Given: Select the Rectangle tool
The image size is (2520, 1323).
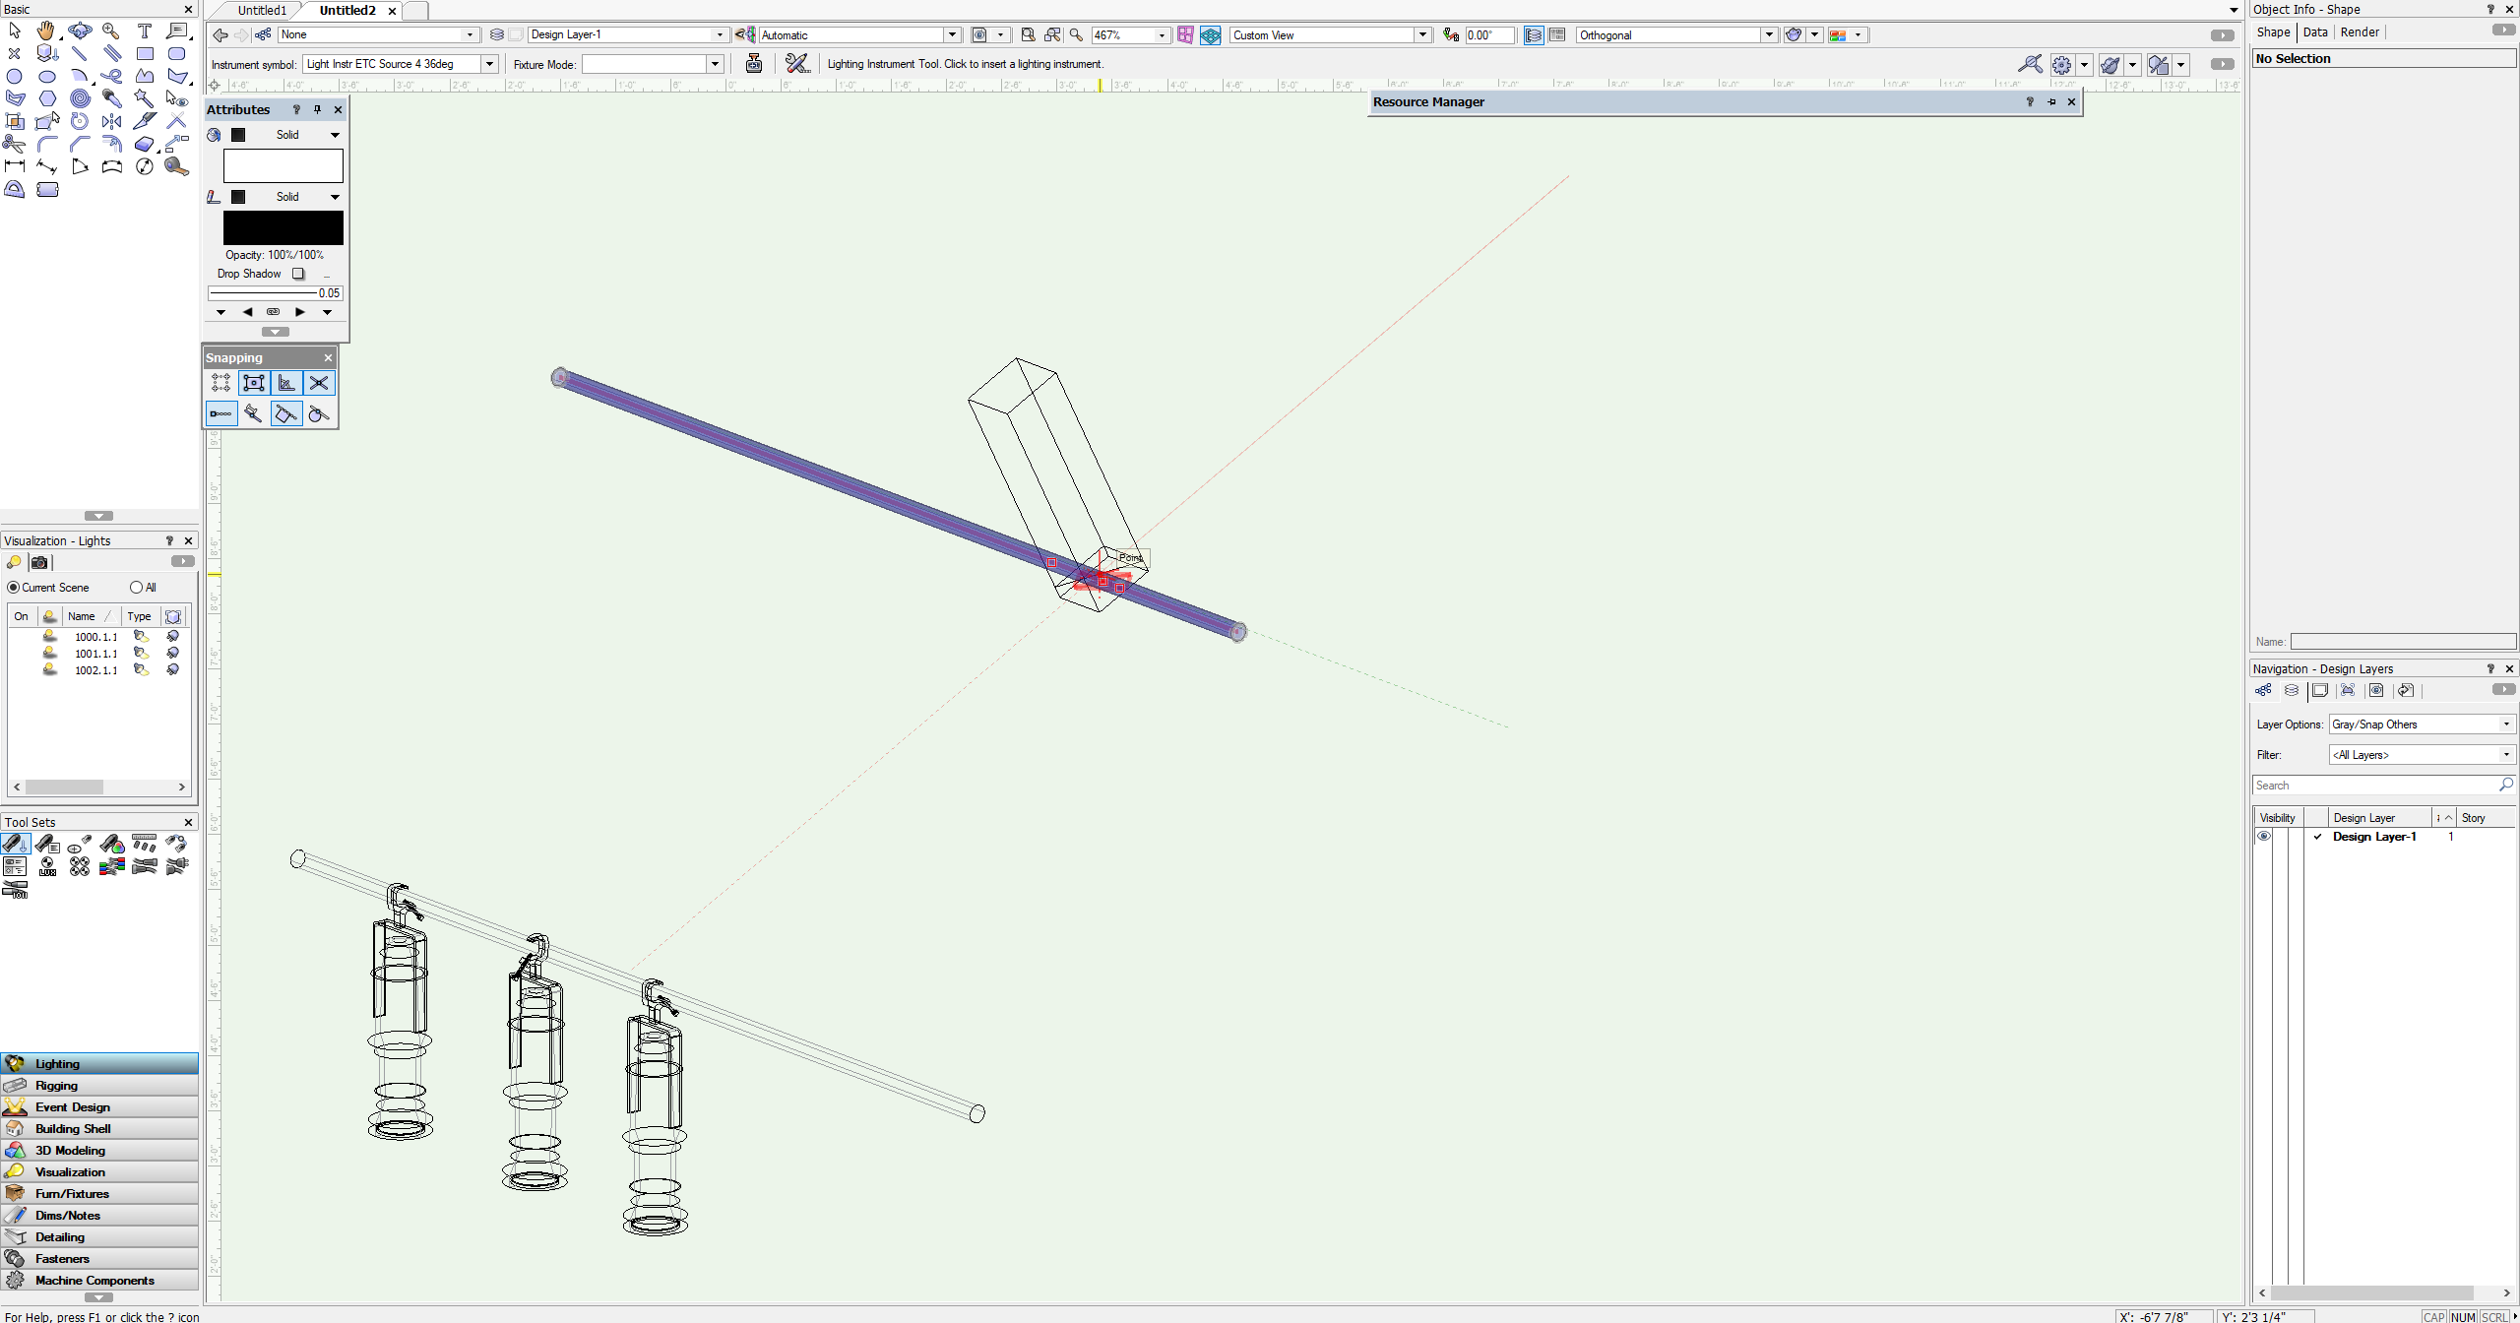Looking at the screenshot, I should (x=144, y=53).
